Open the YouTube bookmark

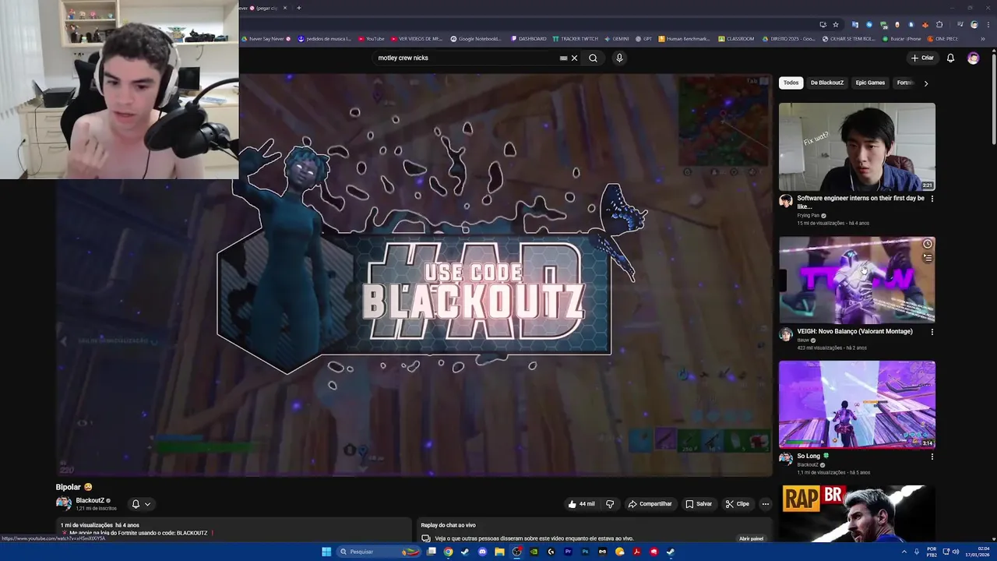[x=371, y=39]
